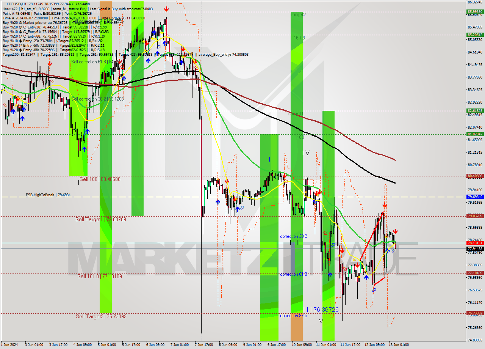Select the green 85.99390 price tag
The width and height of the screenshot is (485, 349).
click(x=475, y=12)
